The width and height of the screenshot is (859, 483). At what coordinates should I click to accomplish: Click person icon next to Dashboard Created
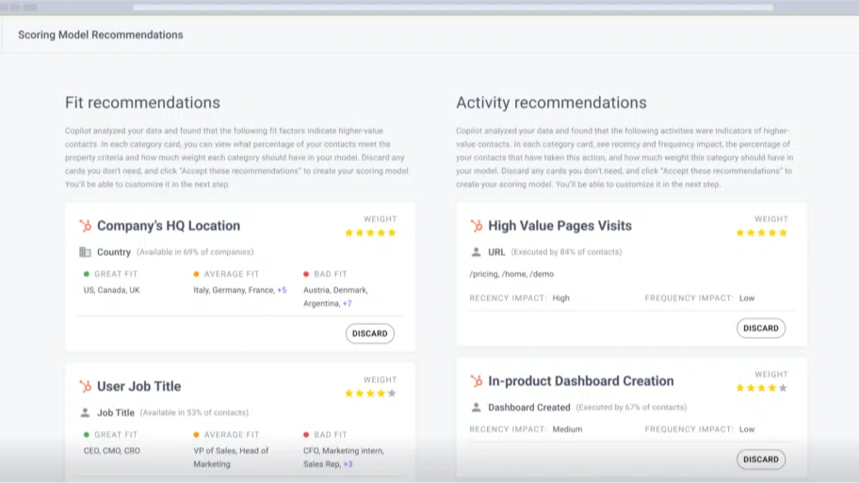pyautogui.click(x=476, y=408)
